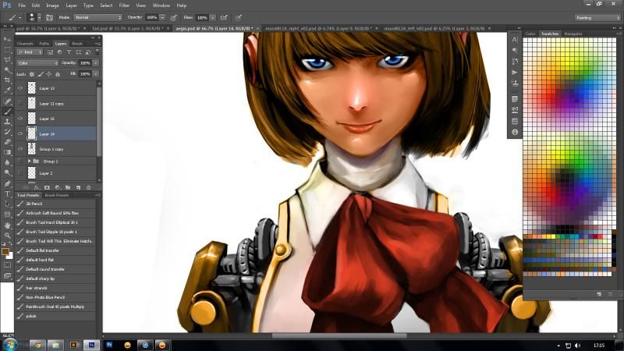Select the Brush tool in toolbox
Image resolution: width=624 pixels, height=351 pixels.
point(7,112)
